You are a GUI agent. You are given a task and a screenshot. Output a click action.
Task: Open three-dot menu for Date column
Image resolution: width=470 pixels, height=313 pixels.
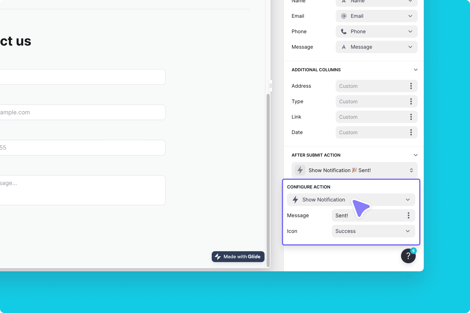coord(411,132)
